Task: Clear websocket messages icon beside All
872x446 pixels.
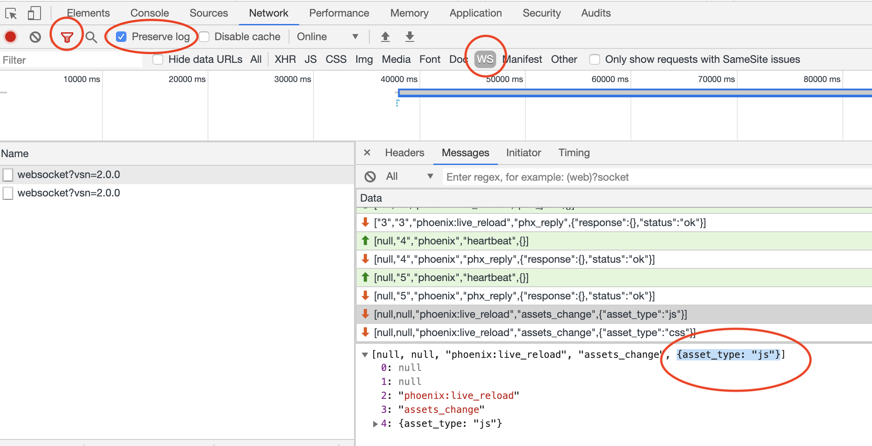Action: [x=370, y=177]
